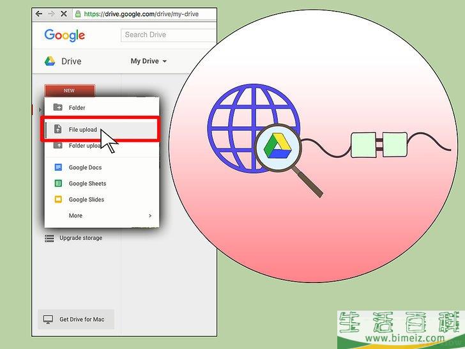Click the blue Google Docs icon
Screen dimensions: 465x349
(58, 167)
